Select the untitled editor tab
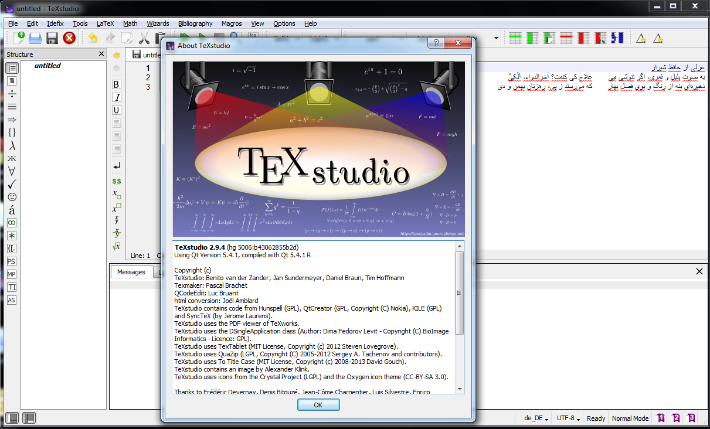The height and width of the screenshot is (429, 710). [146, 55]
